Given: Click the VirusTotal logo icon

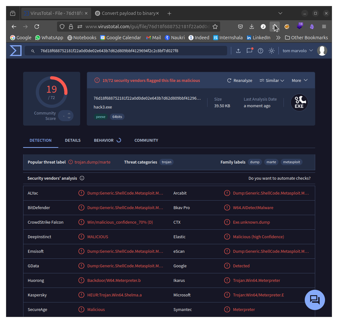Looking at the screenshot, I should (x=16, y=51).
